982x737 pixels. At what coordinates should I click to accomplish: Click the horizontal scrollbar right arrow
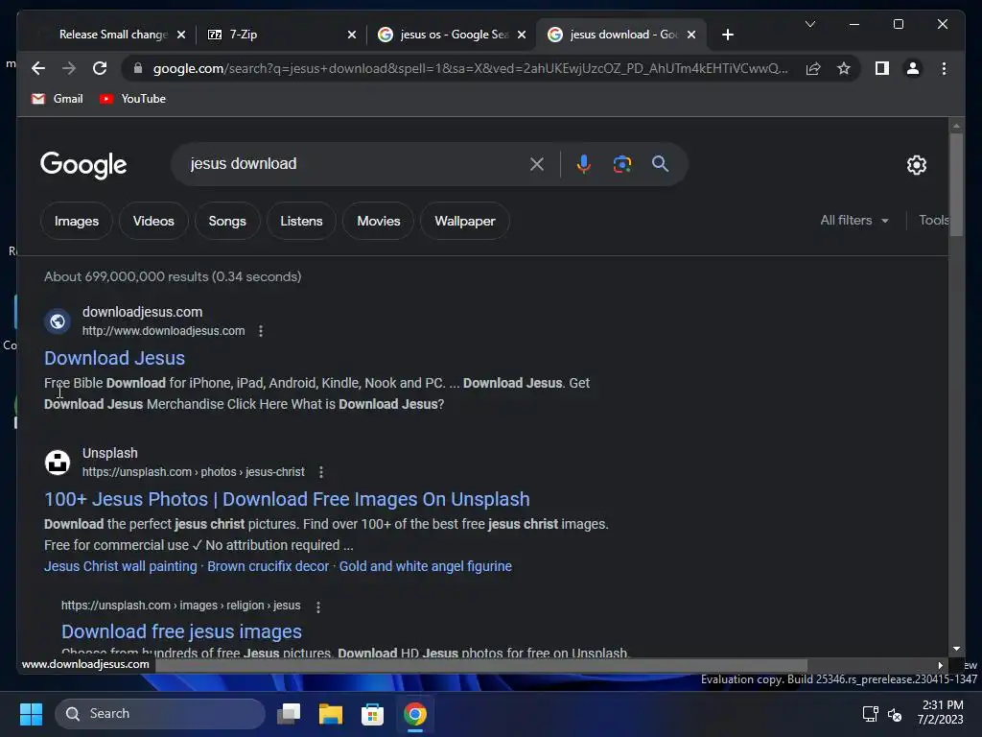(940, 665)
